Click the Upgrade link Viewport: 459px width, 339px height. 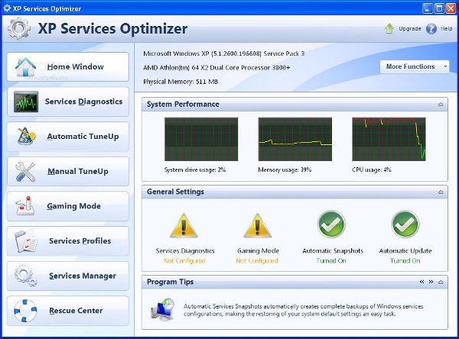(410, 29)
